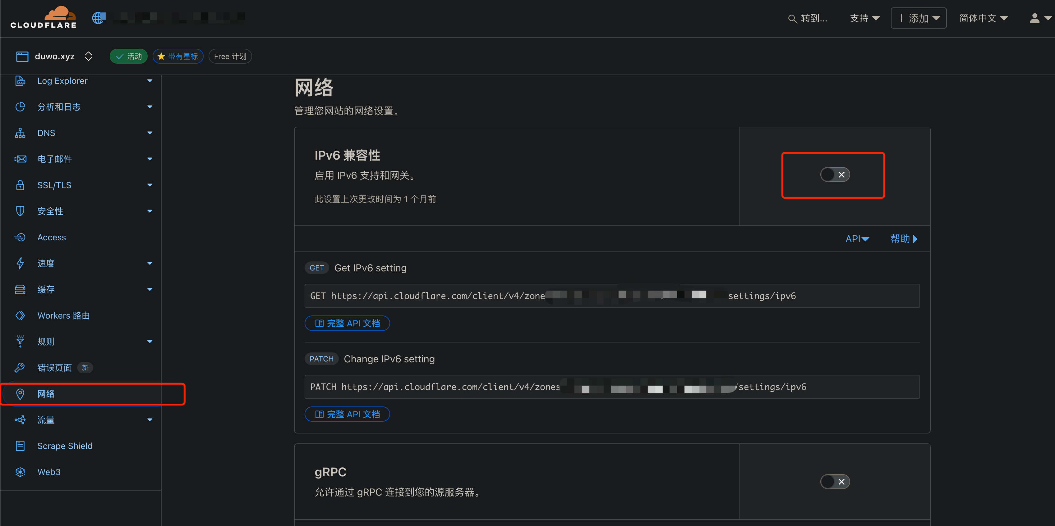Click the Log Explorer sidebar icon
The width and height of the screenshot is (1055, 526).
(x=20, y=81)
